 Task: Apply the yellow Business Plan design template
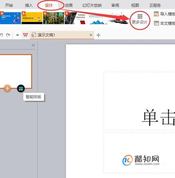(x=32, y=18)
